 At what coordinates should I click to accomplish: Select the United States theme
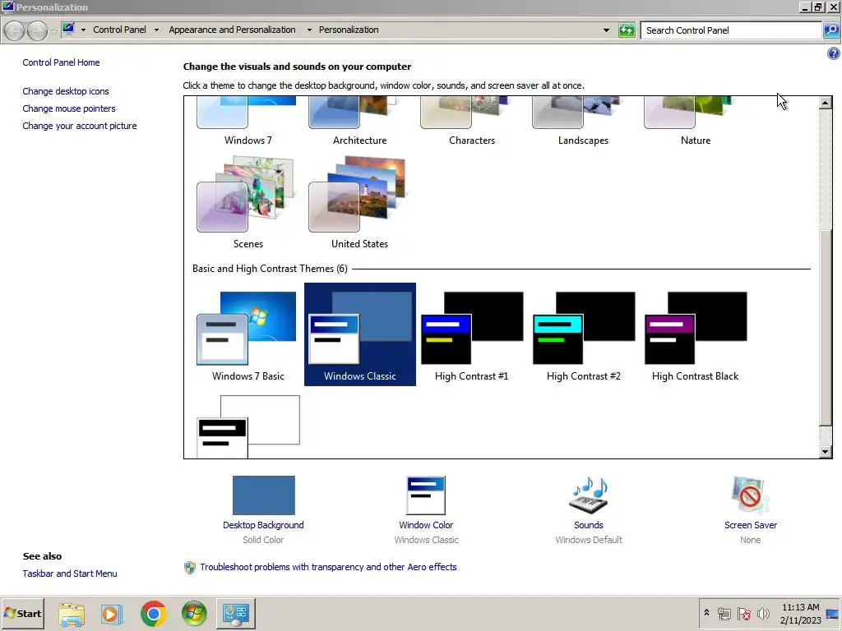[x=360, y=202]
